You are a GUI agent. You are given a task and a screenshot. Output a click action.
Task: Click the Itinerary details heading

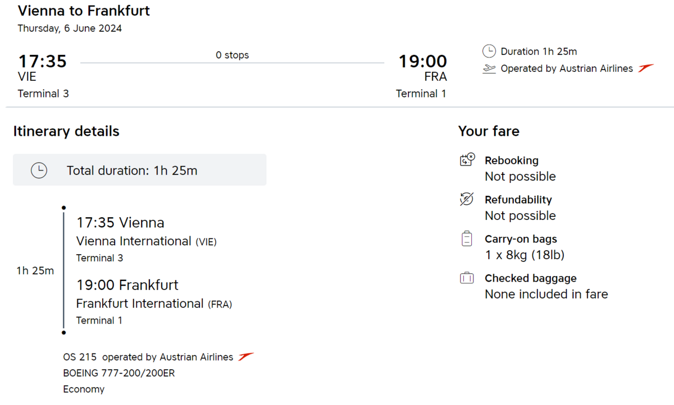tap(66, 131)
